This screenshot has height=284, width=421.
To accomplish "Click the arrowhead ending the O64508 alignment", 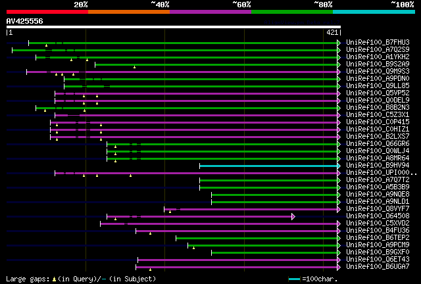I will 293,216.
